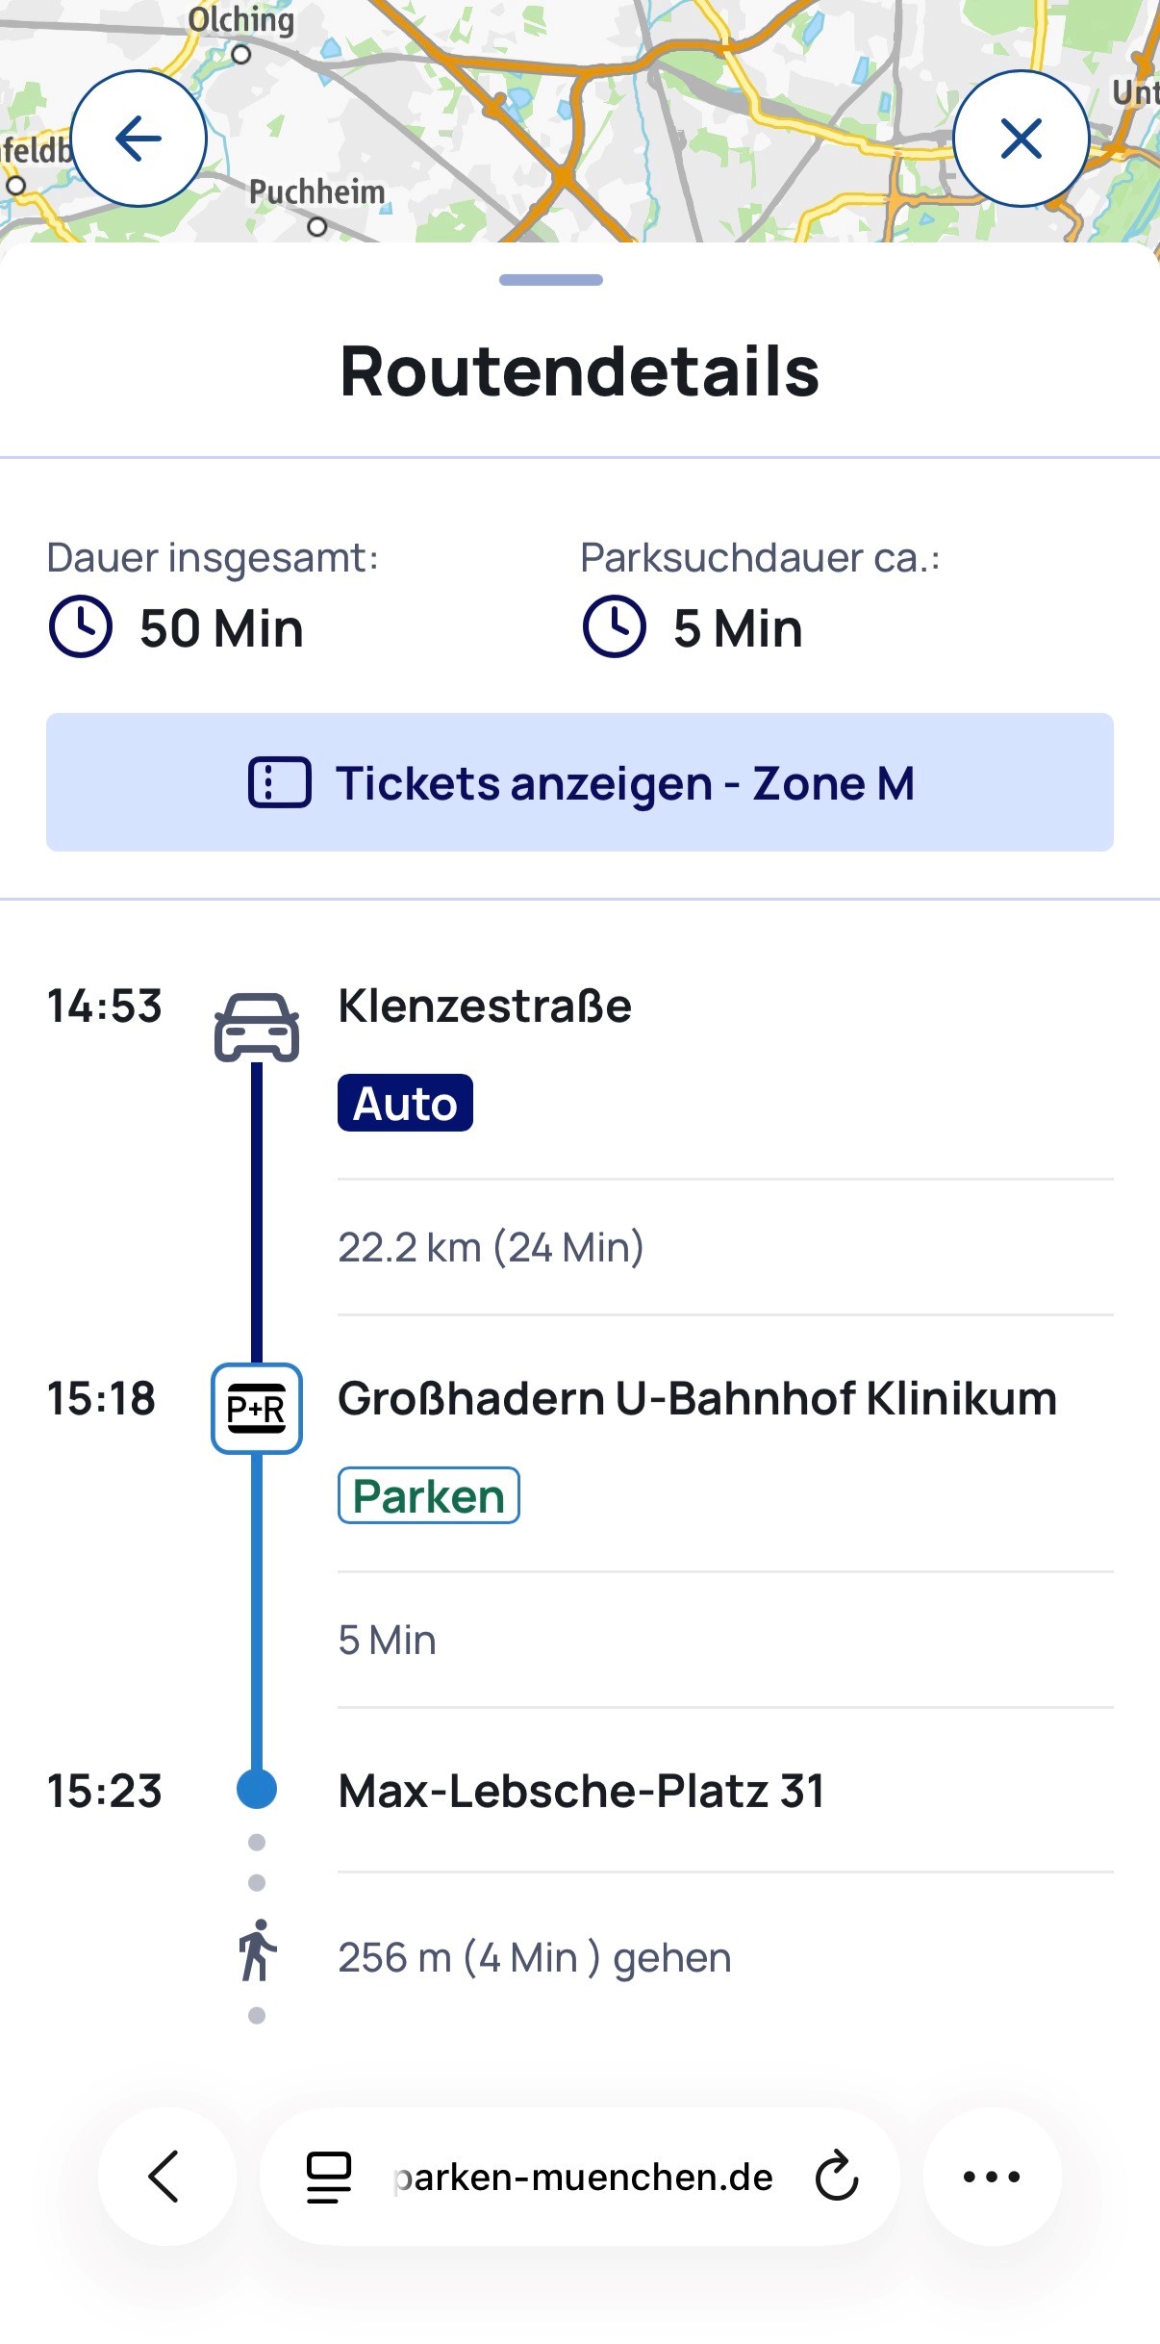Open the browser page settings icon
Image resolution: width=1160 pixels, height=2344 pixels.
coord(328,2177)
